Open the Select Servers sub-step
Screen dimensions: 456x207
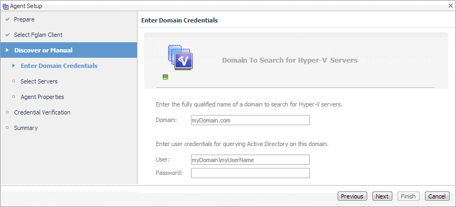(39, 81)
